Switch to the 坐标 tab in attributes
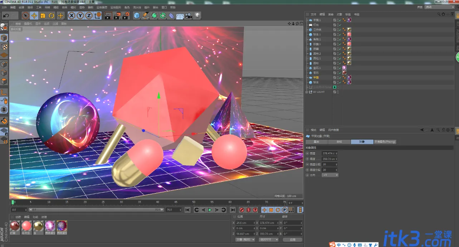 (339, 142)
